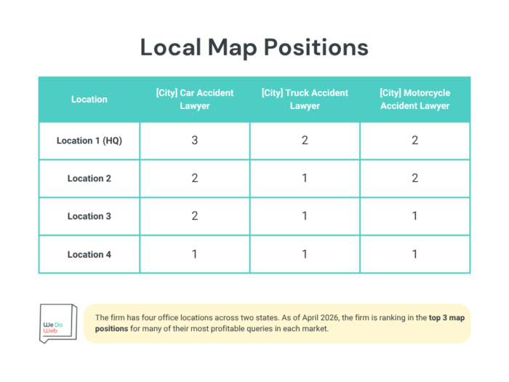Click Location 4 car accident value 1
Image resolution: width=509 pixels, height=382 pixels.
point(194,254)
